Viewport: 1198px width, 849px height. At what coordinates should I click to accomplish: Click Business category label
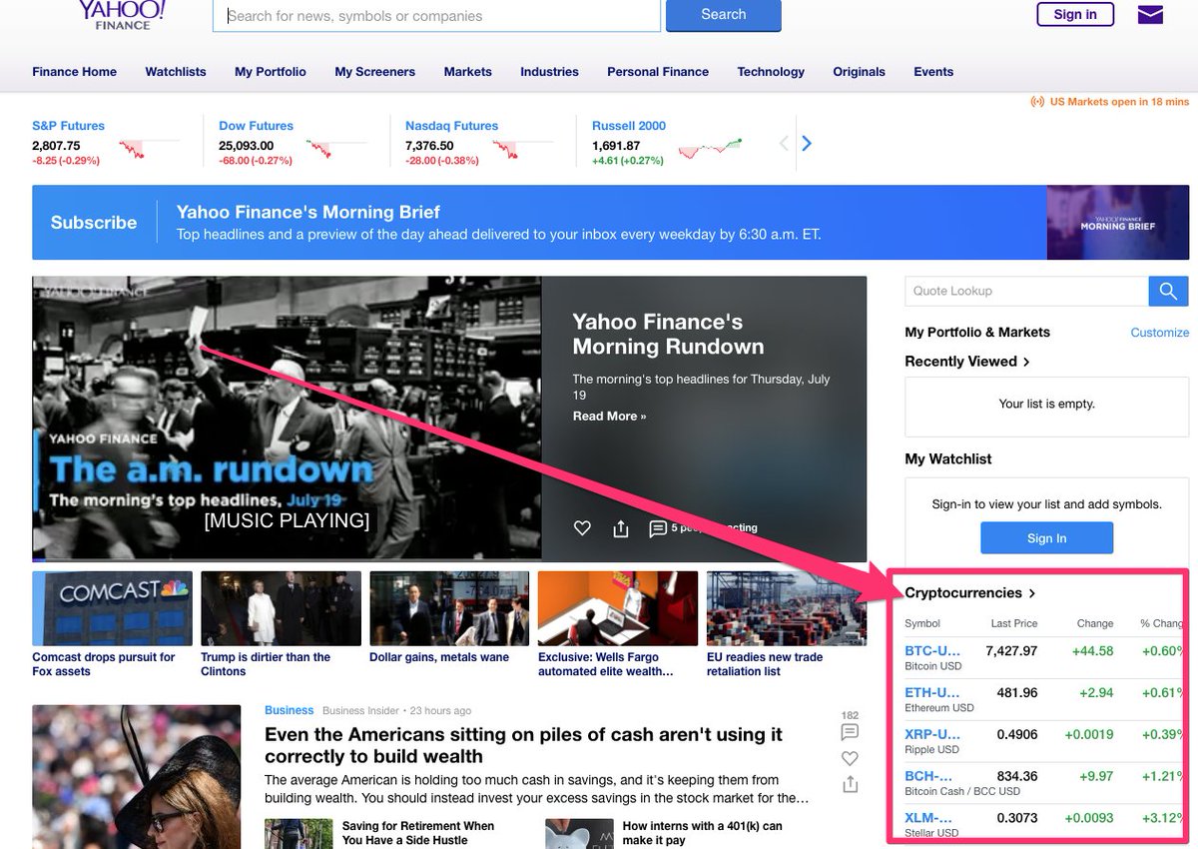(290, 711)
